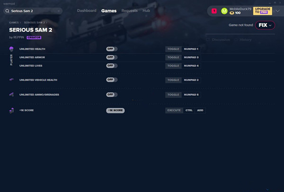This screenshot has width=284, height=192.
Task: Click the CTRL hotkey modifier
Action: (189, 110)
